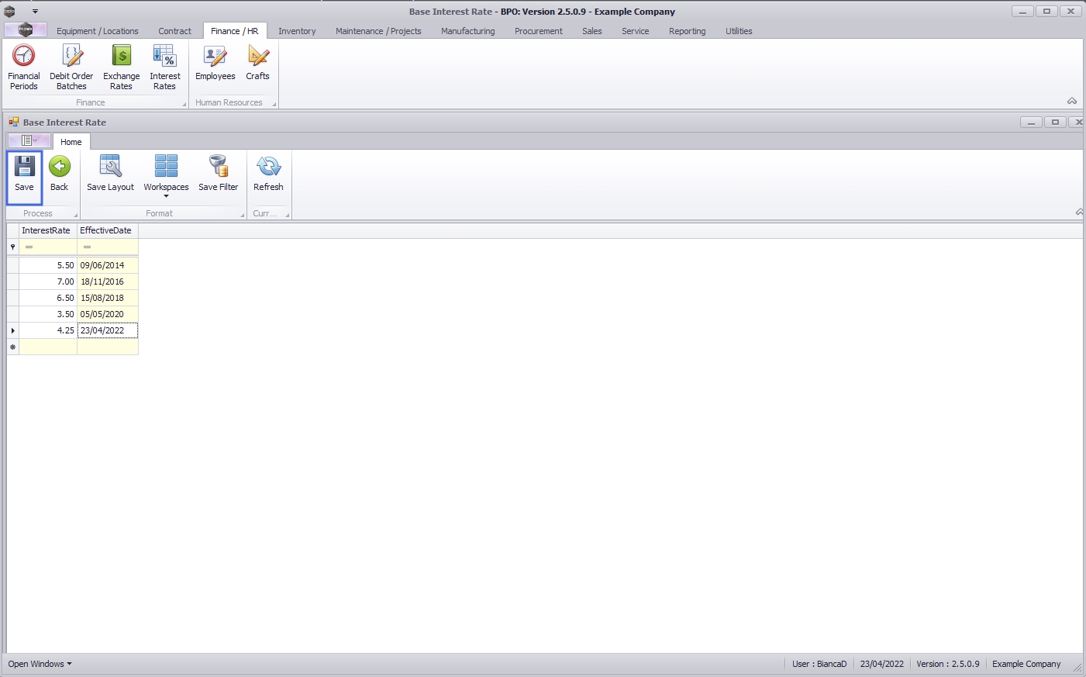
Task: Click Save Layout
Action: click(110, 174)
